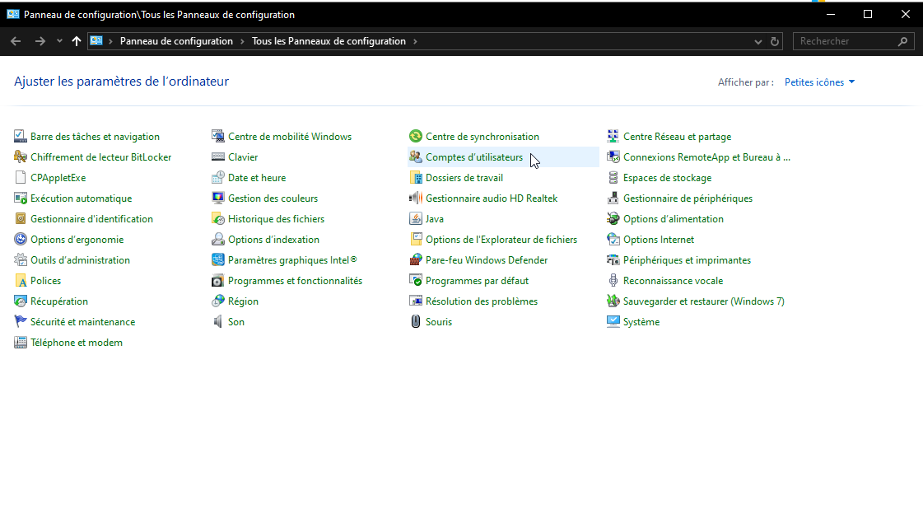Viewport: 923px width, 523px height.
Task: Click the Java coffee cup icon
Action: coord(416,219)
